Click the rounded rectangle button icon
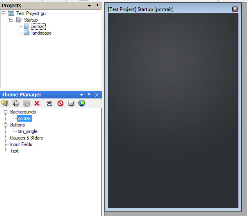The image size is (247, 216). (71, 103)
